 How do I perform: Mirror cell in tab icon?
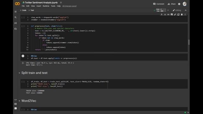tap(178, 15)
